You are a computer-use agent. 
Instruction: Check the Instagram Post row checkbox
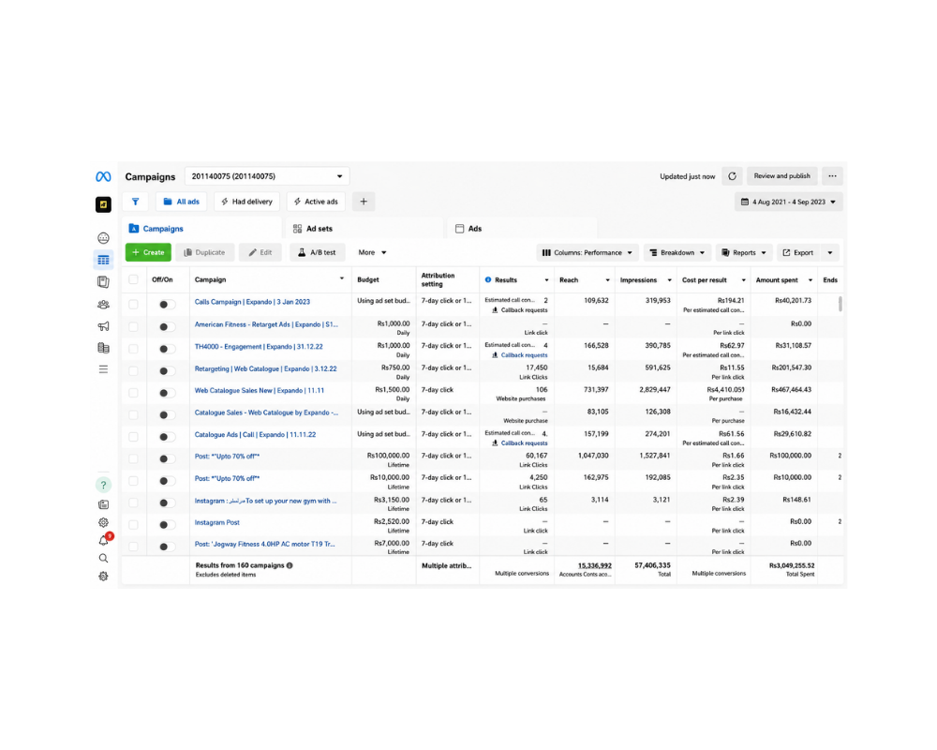tap(133, 524)
